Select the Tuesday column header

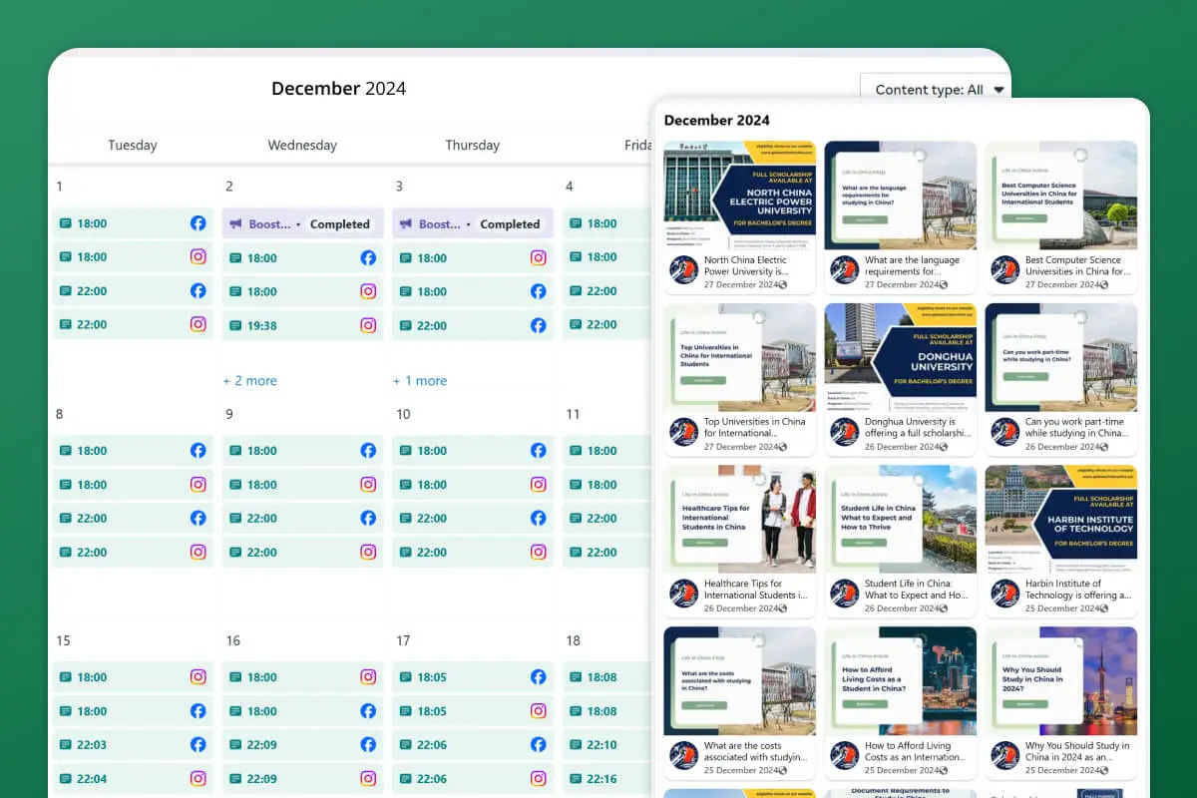click(x=133, y=145)
